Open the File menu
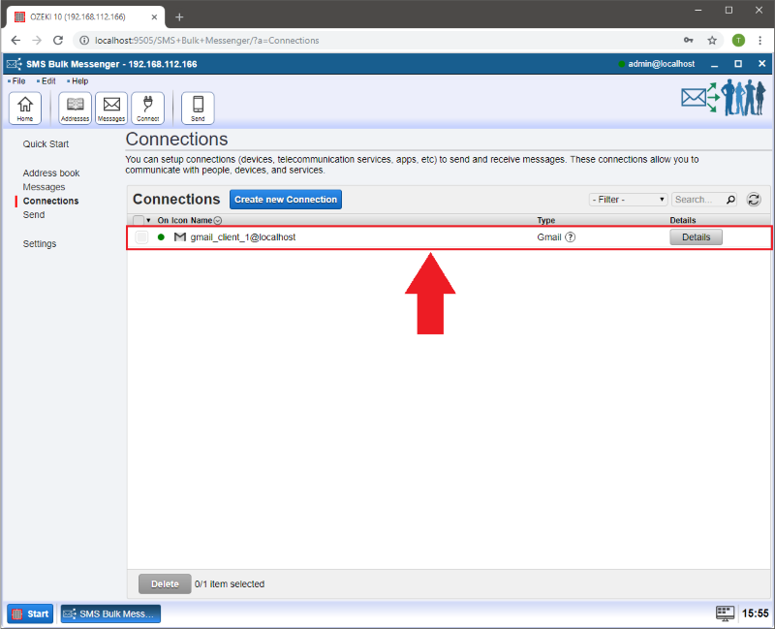775x629 pixels. (x=18, y=81)
